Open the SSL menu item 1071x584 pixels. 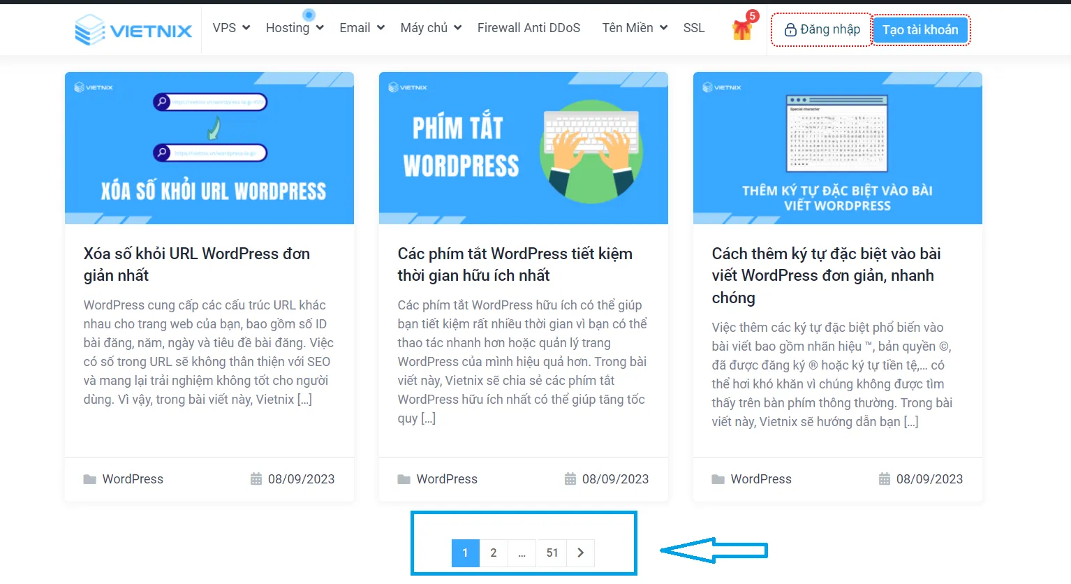(x=694, y=28)
